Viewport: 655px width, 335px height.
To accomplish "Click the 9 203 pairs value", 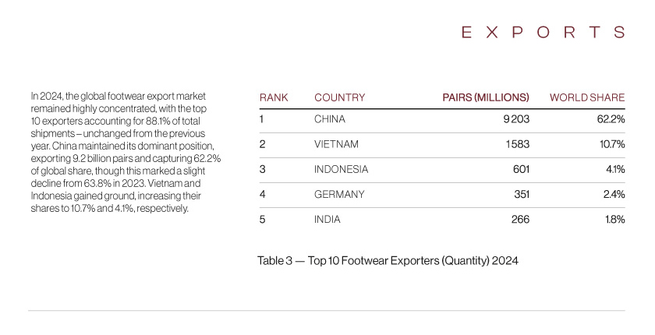I will (x=516, y=119).
